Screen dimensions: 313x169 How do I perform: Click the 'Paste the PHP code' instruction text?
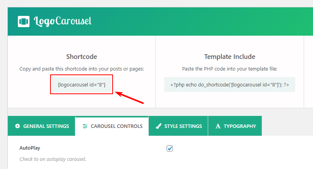(x=230, y=69)
